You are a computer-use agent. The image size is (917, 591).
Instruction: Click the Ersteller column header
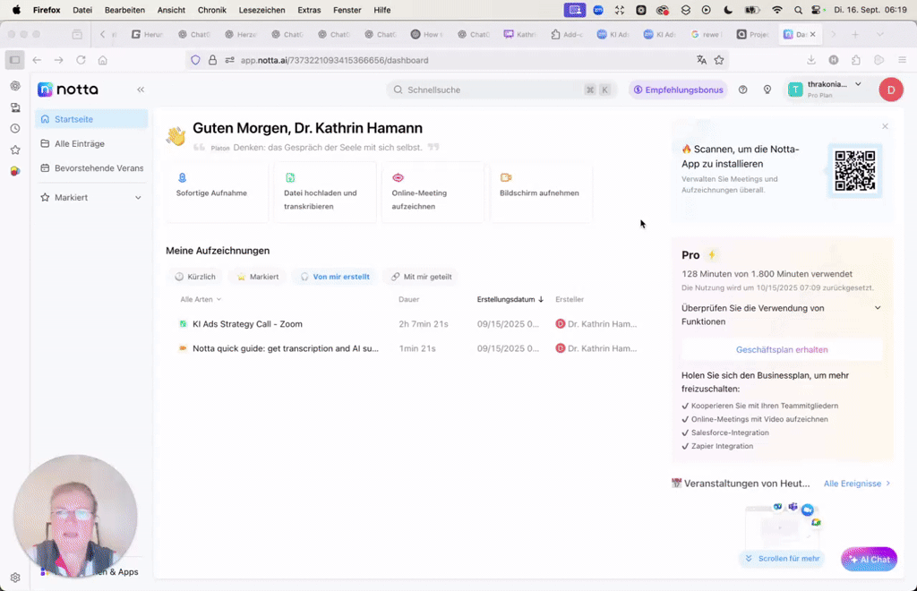570,299
